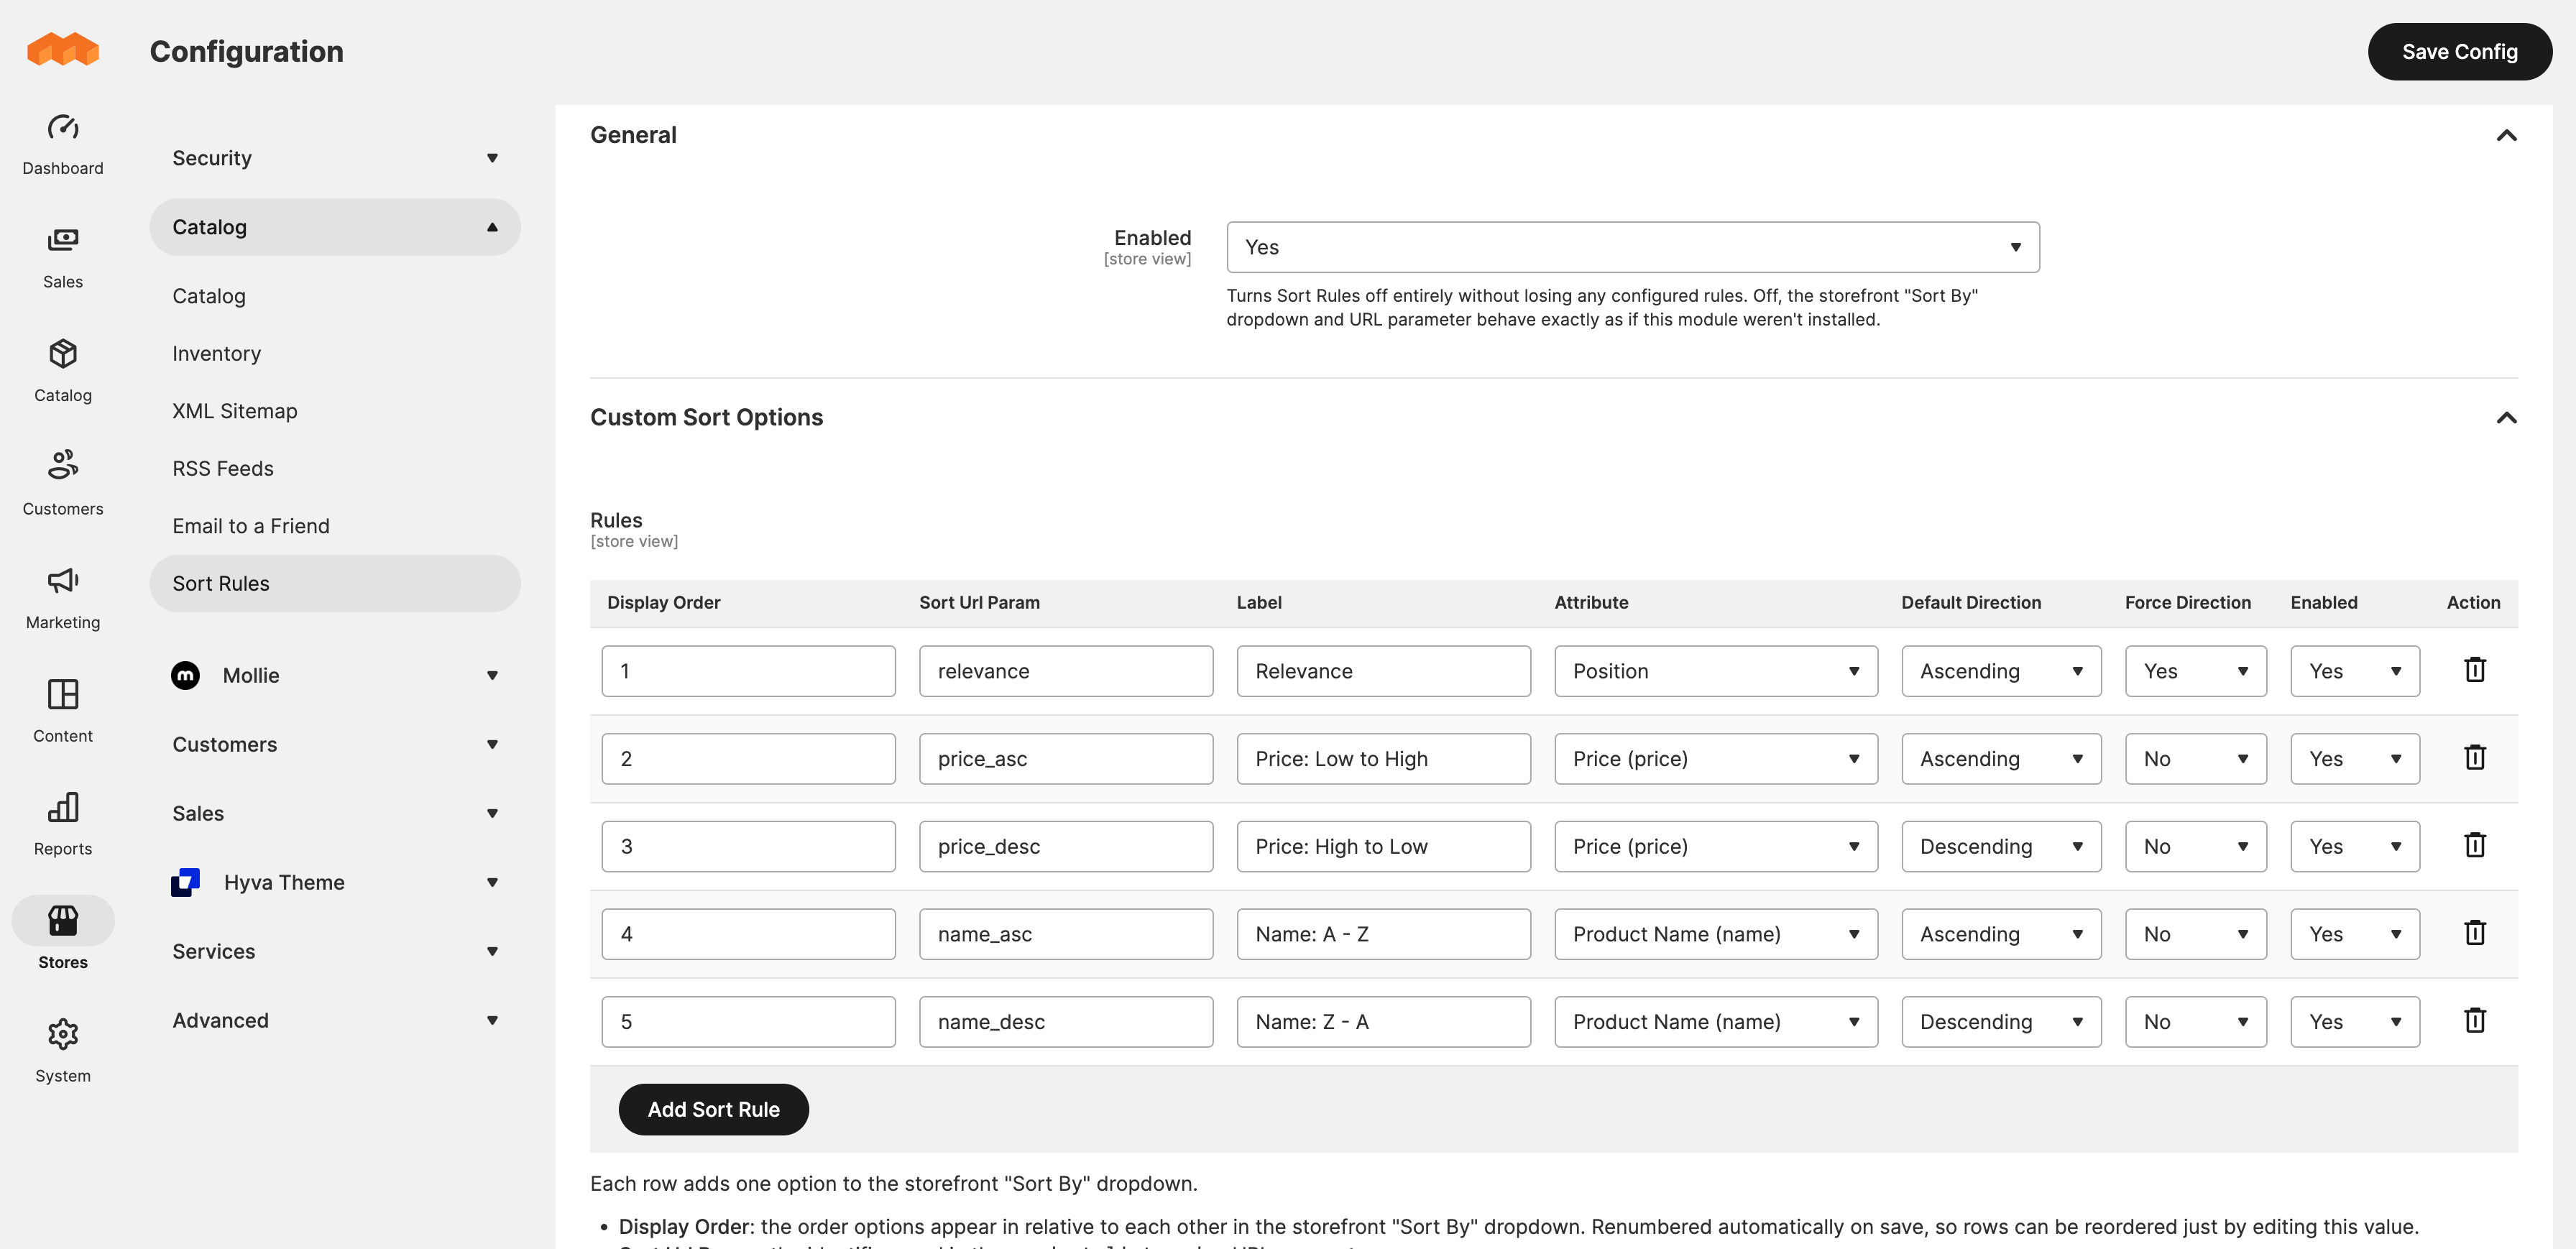
Task: Click the orange logo at top left
Action: (63, 49)
